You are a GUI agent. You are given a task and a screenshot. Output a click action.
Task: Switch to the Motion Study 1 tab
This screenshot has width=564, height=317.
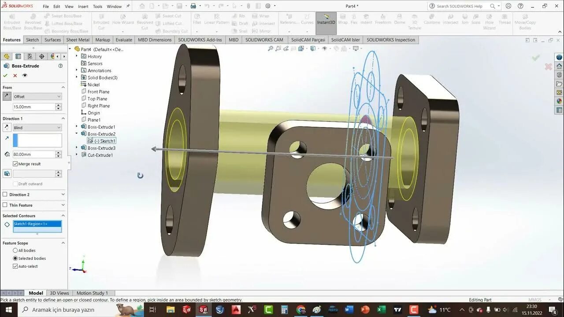click(x=93, y=293)
